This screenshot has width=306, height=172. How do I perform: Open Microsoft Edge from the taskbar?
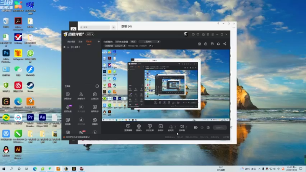click(x=35, y=169)
